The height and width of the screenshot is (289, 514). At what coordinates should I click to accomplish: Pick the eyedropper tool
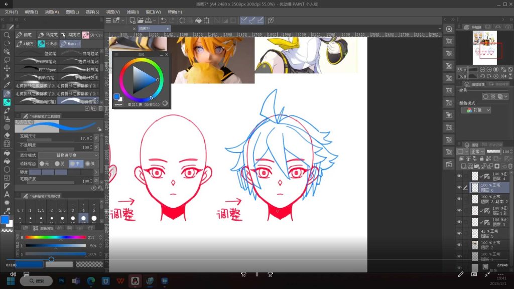click(7, 85)
